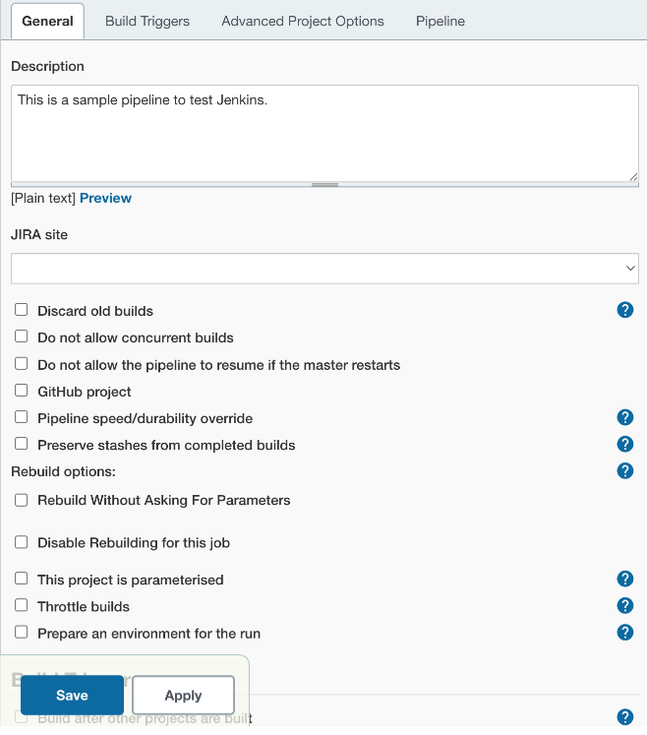Open help for project is parameterised

tap(624, 579)
